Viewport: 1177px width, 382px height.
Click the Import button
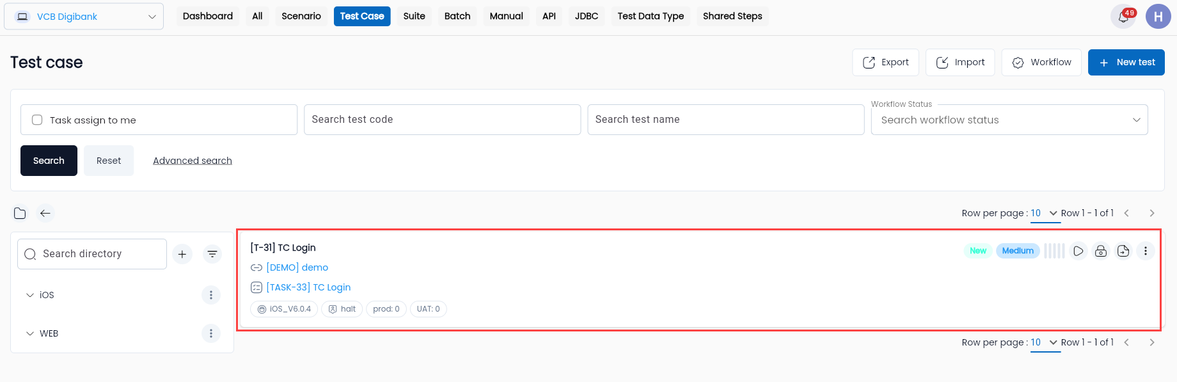click(960, 62)
